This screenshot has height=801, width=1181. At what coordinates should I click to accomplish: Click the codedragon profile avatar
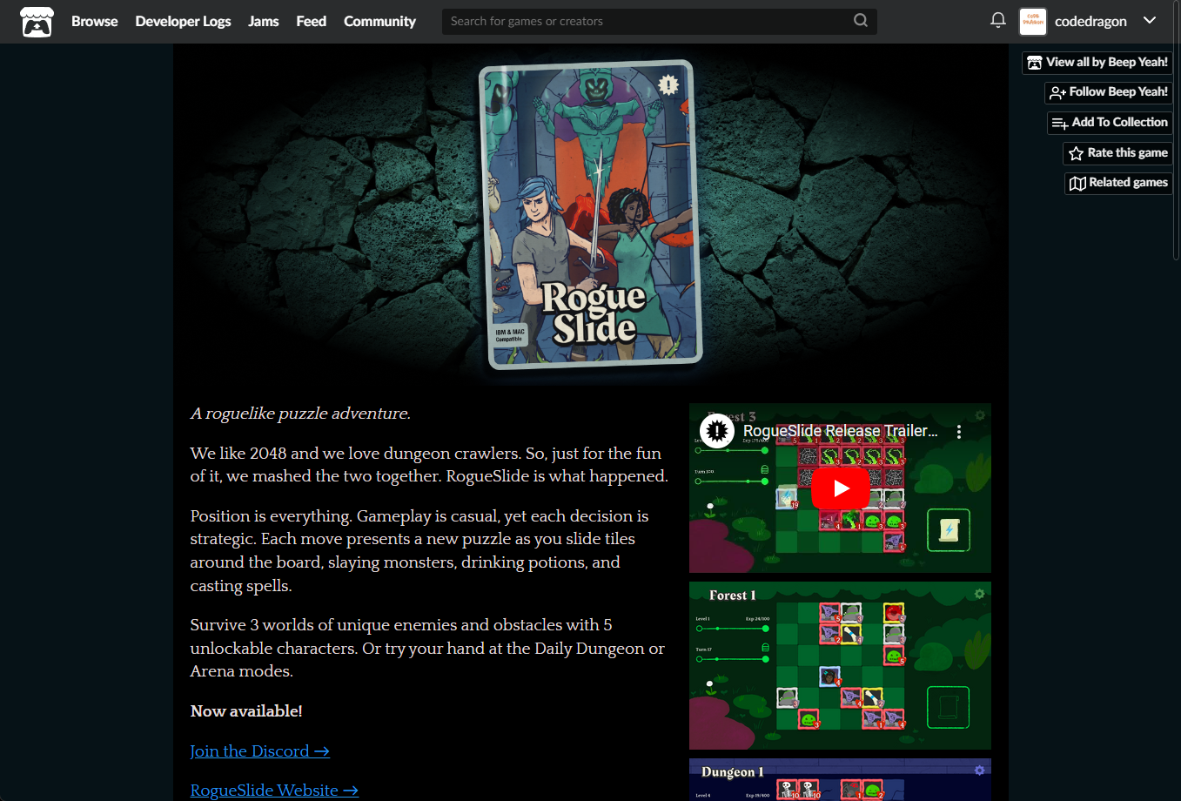pos(1032,21)
